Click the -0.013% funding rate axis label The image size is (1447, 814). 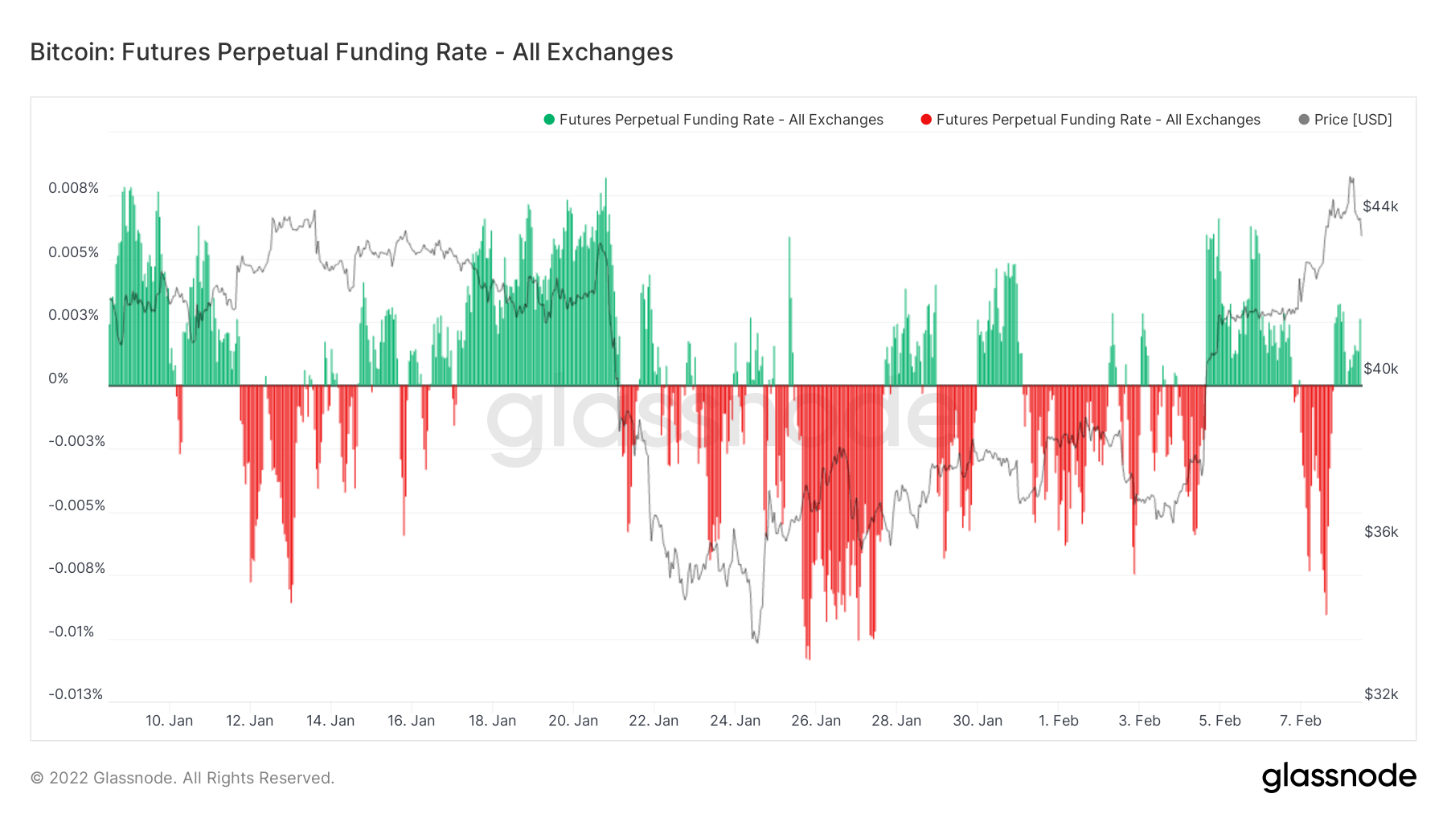(76, 694)
